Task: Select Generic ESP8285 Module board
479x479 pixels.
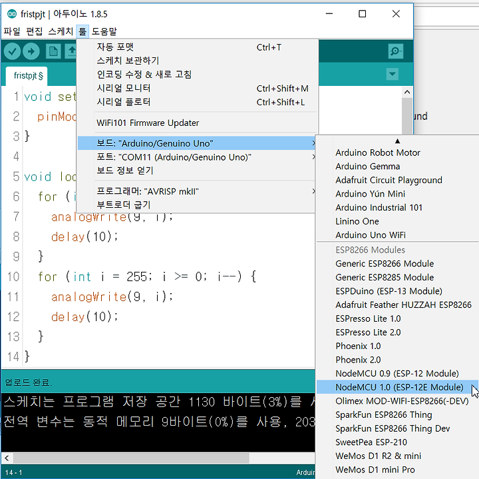Action: pos(398,277)
